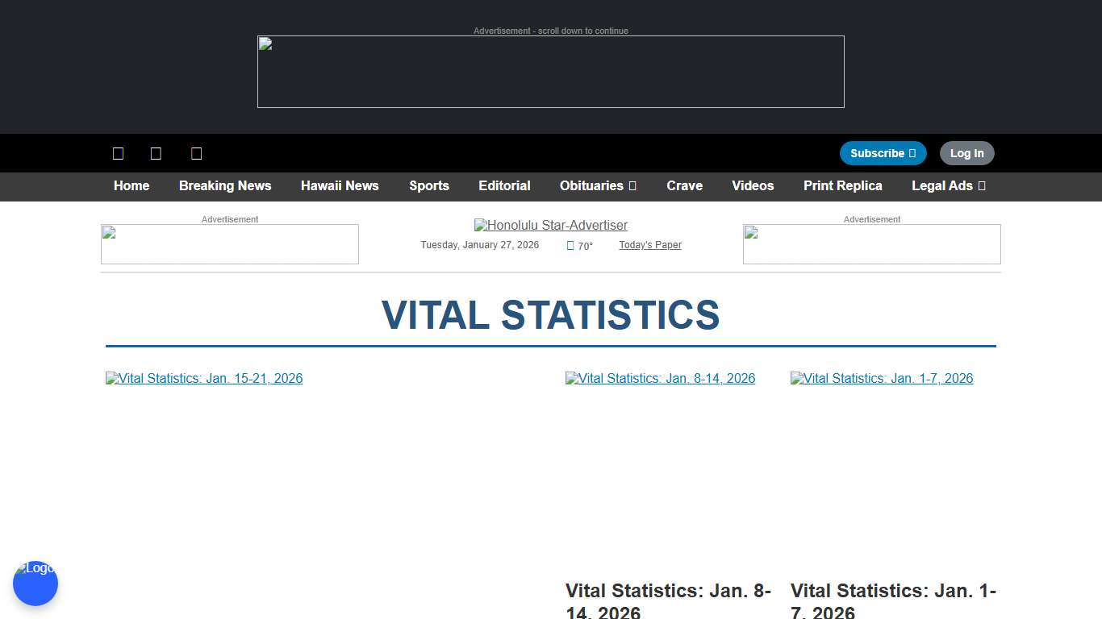Image resolution: width=1102 pixels, height=619 pixels.
Task: Open the Legal Ads dropdown
Action: coord(949,186)
